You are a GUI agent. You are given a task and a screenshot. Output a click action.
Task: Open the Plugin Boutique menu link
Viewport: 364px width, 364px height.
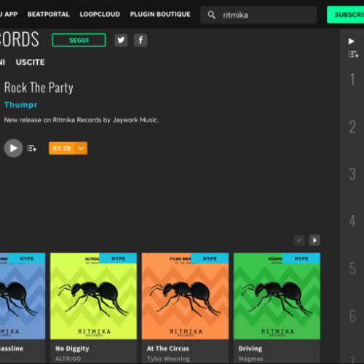pyautogui.click(x=160, y=15)
